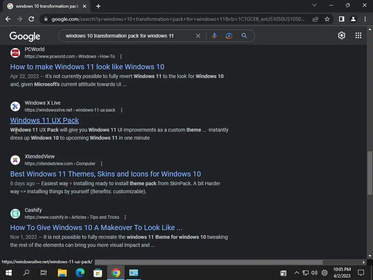Toggle the Chrome side panel

342,19
